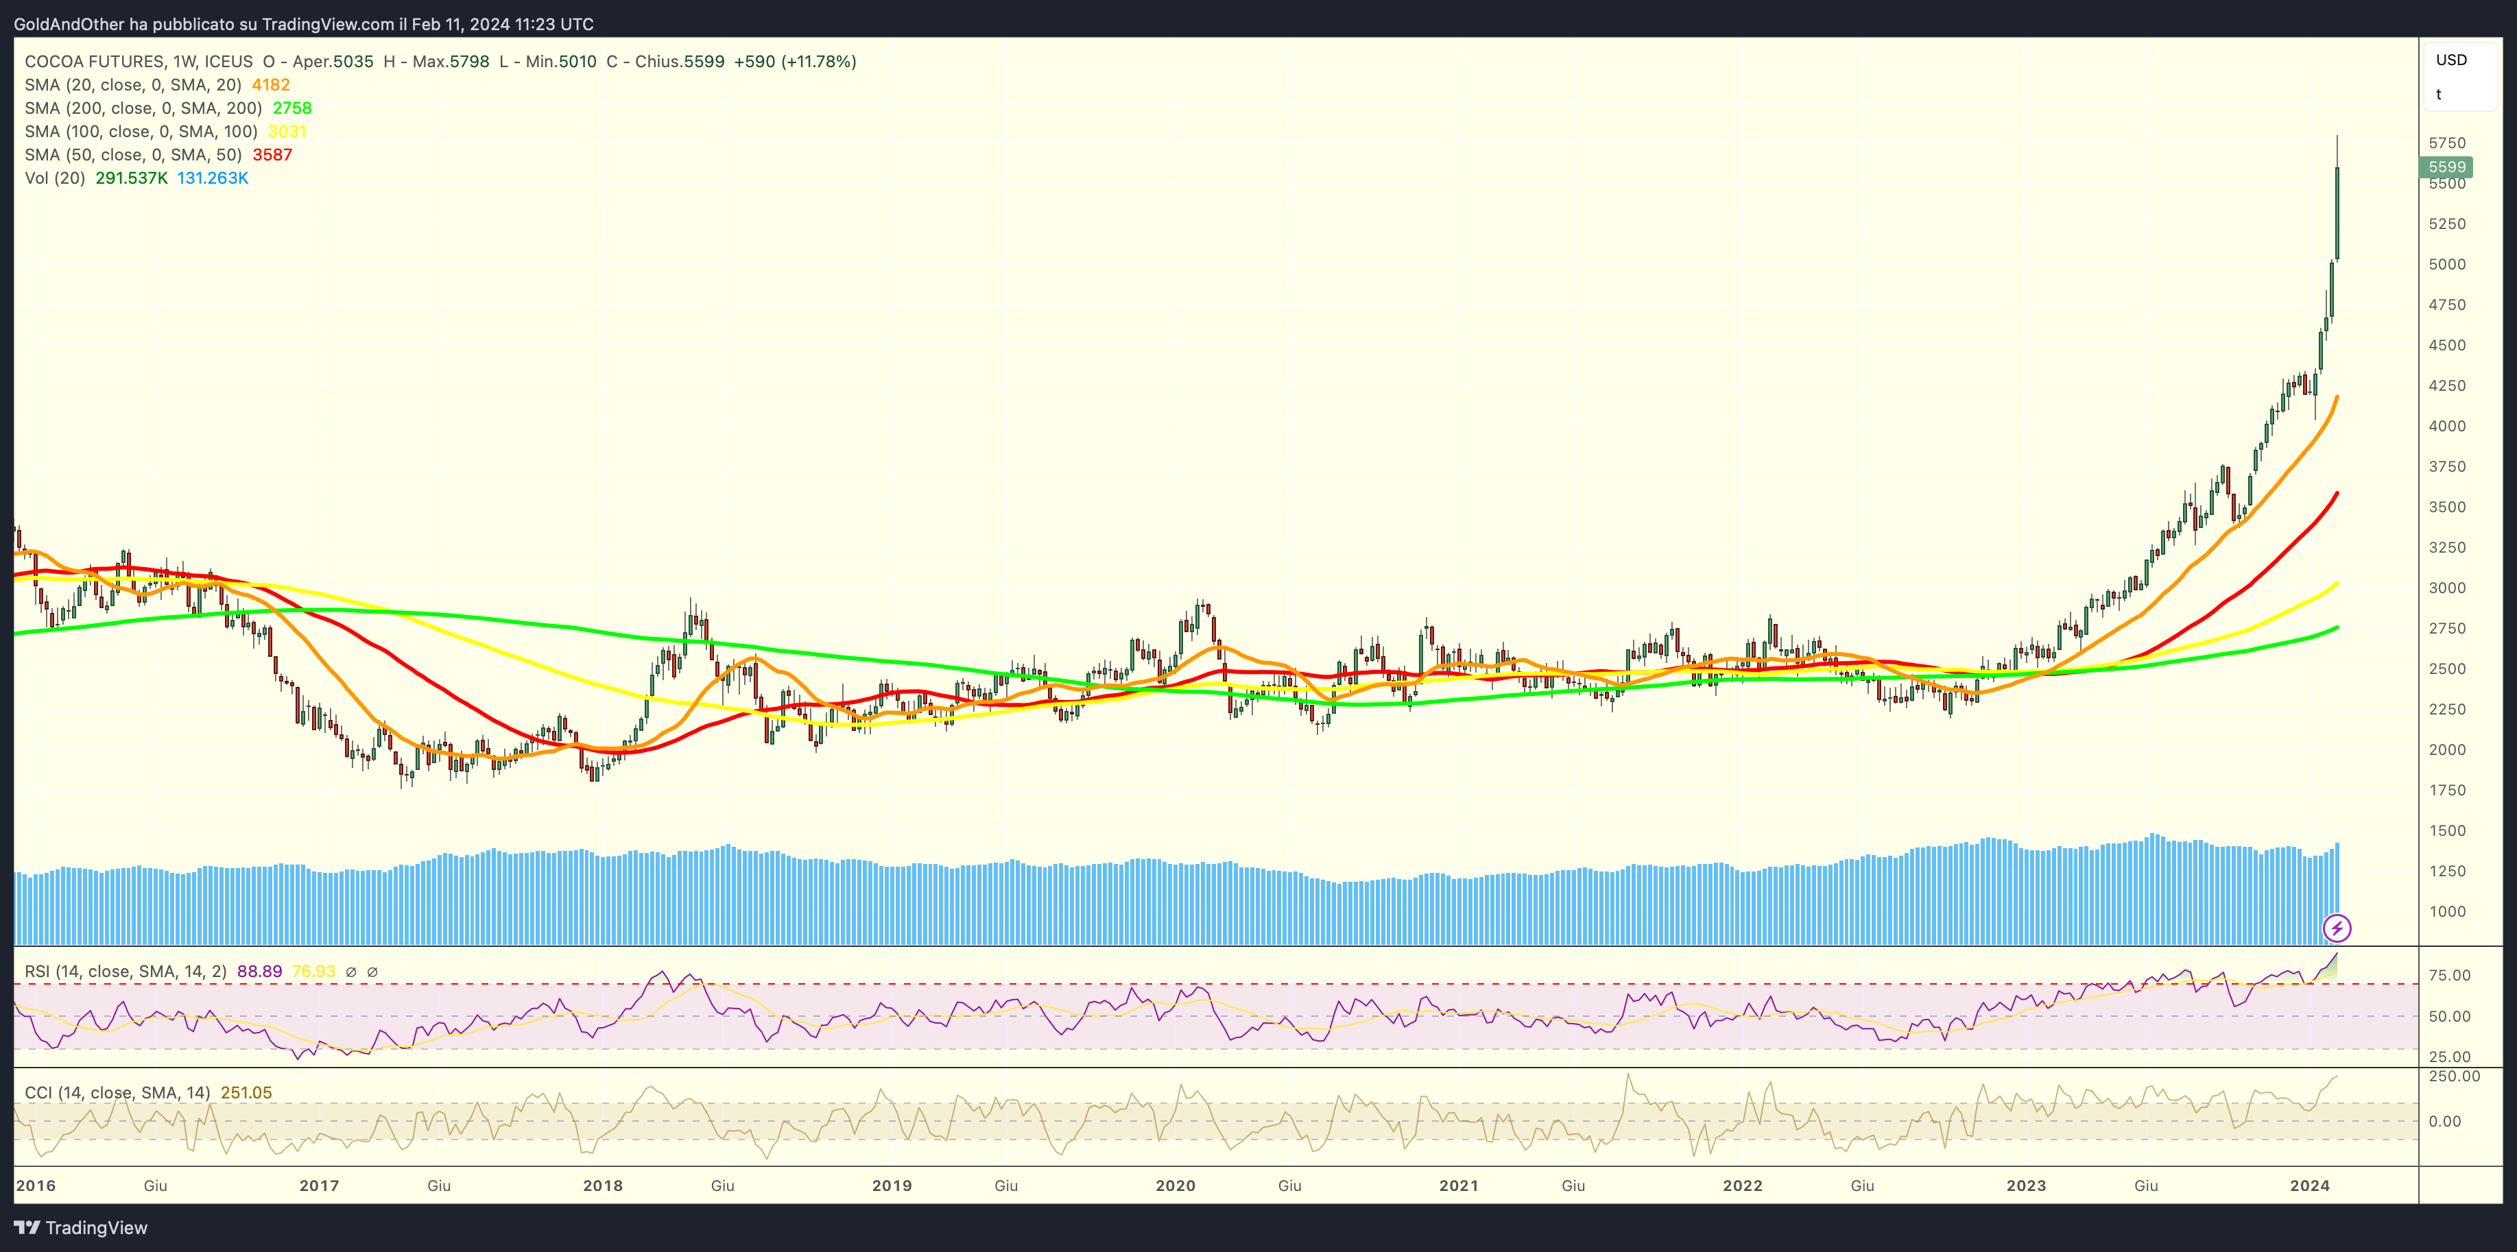Click the 2020 time axis label

coord(1176,1185)
